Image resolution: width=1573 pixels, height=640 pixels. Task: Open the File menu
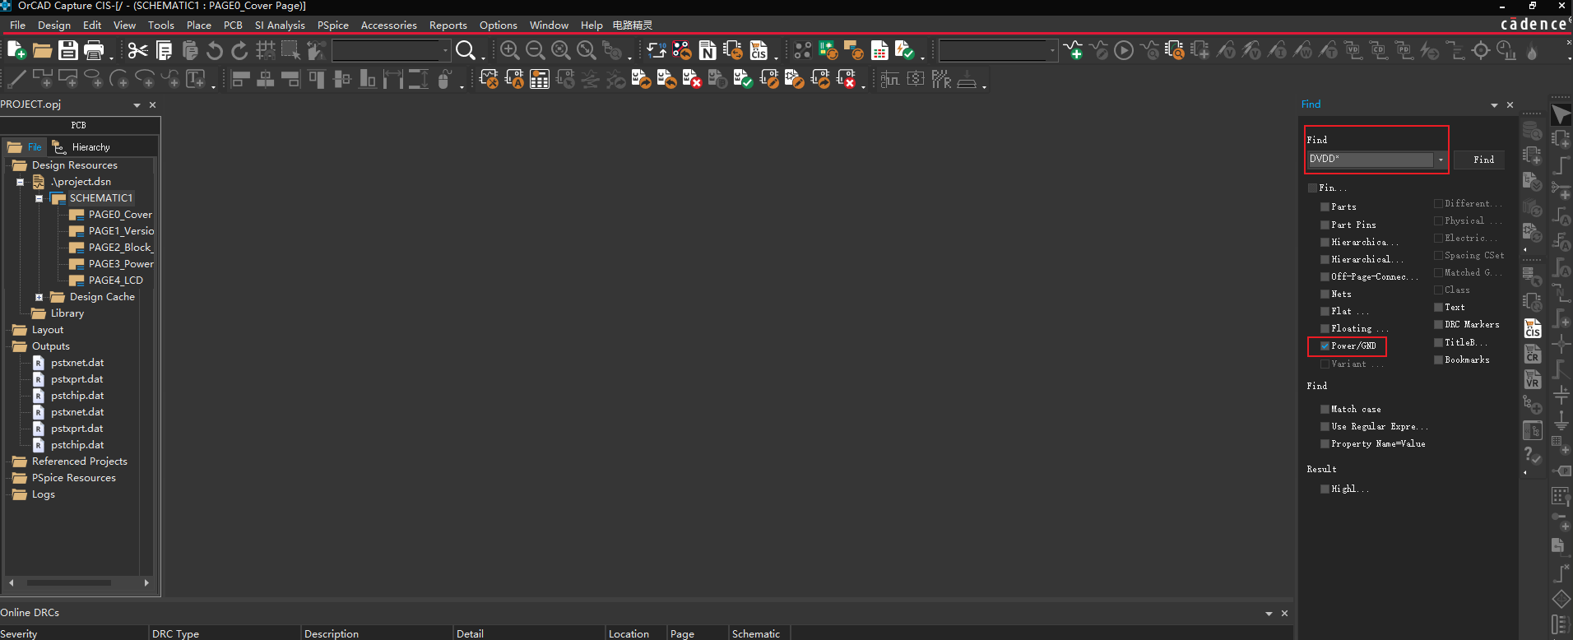click(x=17, y=26)
